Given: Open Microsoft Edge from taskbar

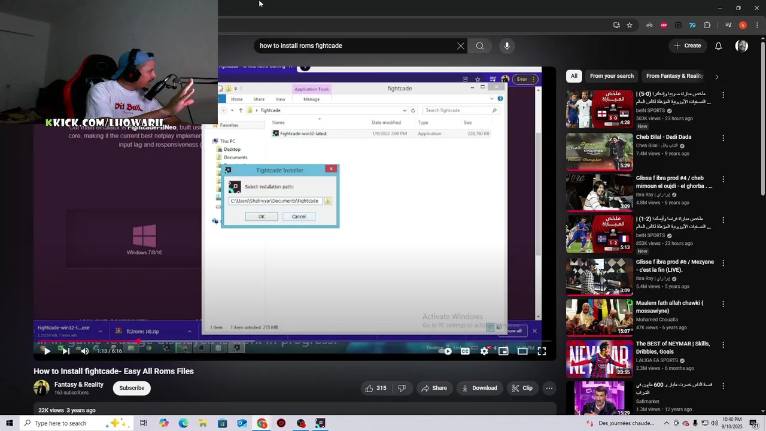Looking at the screenshot, I should pyautogui.click(x=183, y=423).
